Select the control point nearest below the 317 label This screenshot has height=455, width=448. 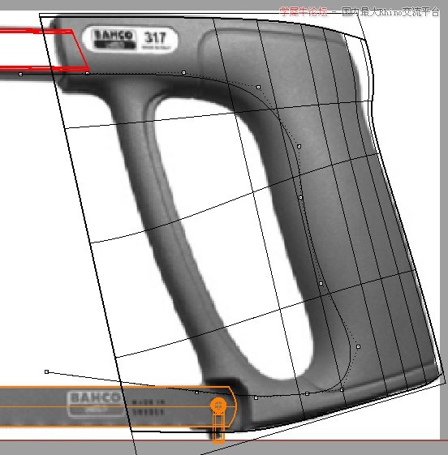point(183,72)
